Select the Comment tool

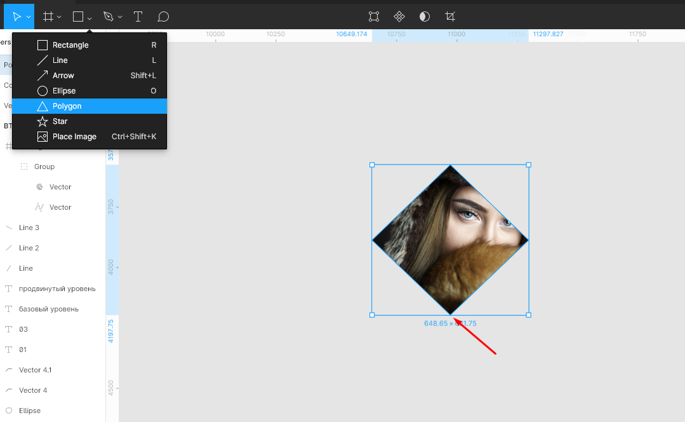[163, 17]
